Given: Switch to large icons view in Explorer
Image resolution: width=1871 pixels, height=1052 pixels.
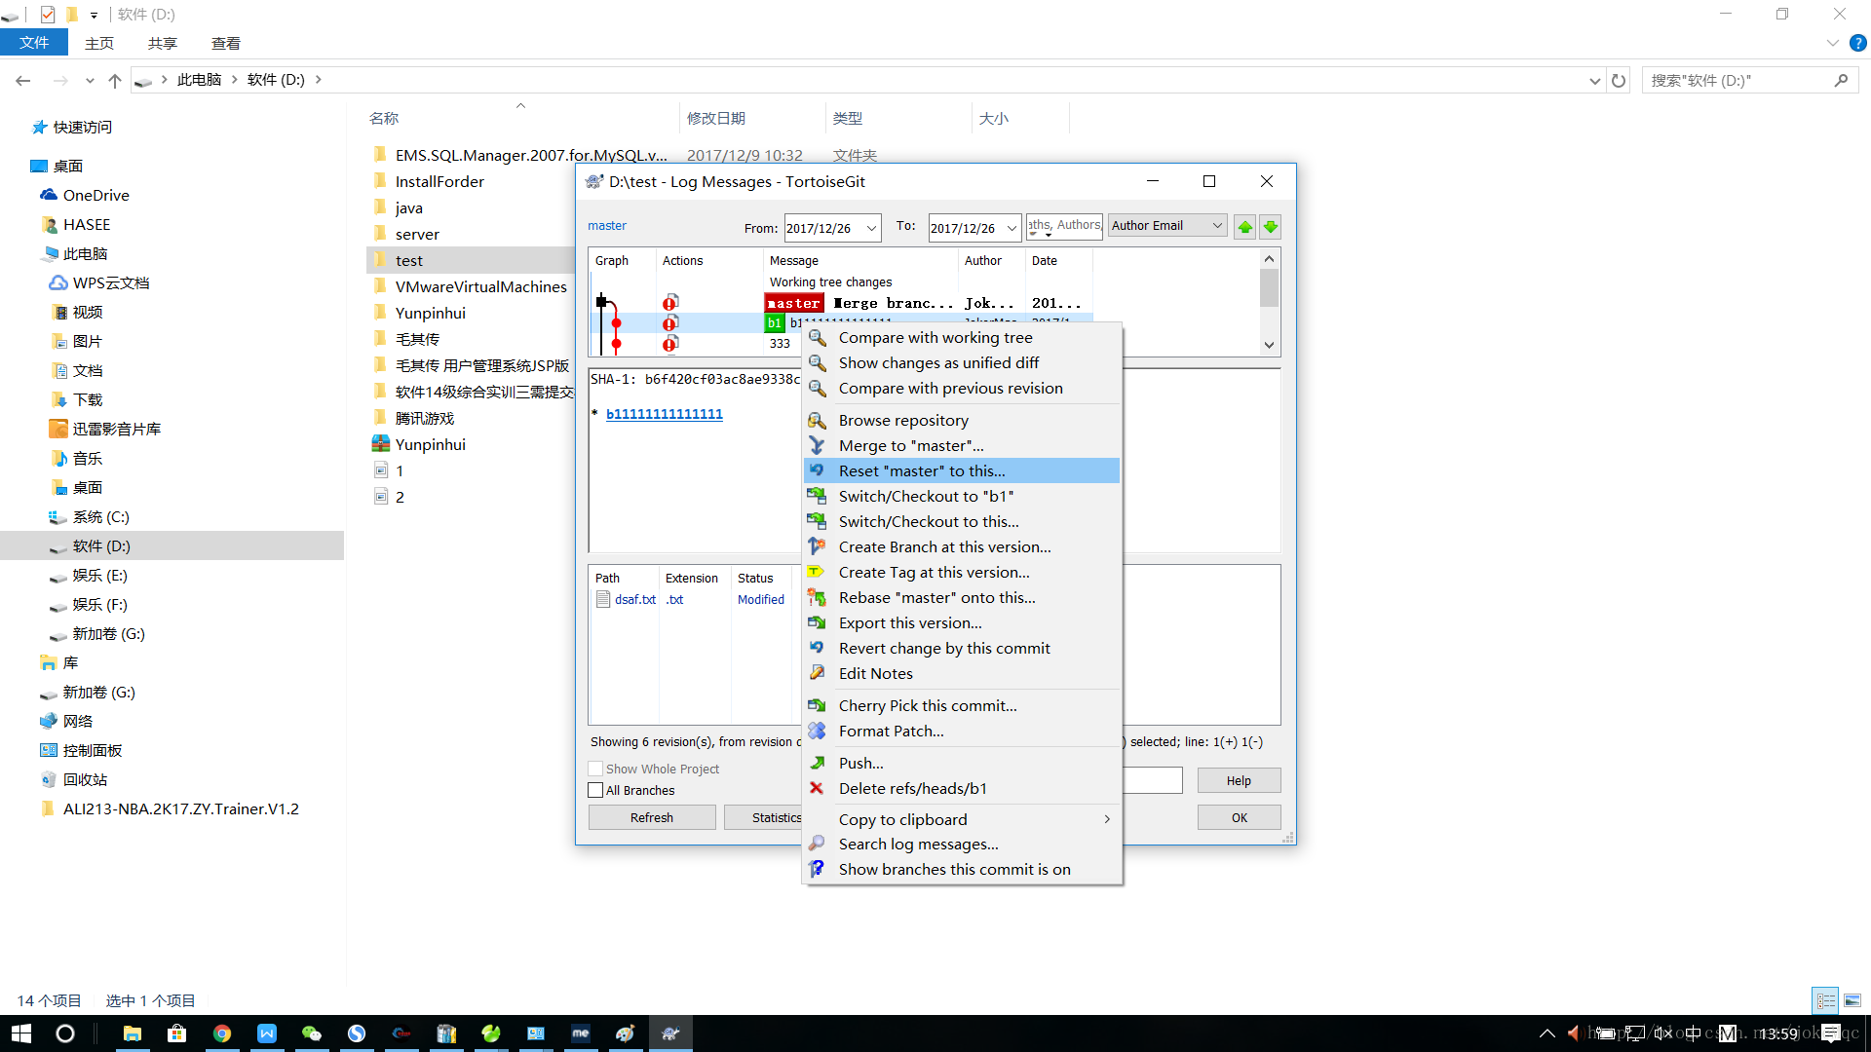Looking at the screenshot, I should [1852, 1000].
